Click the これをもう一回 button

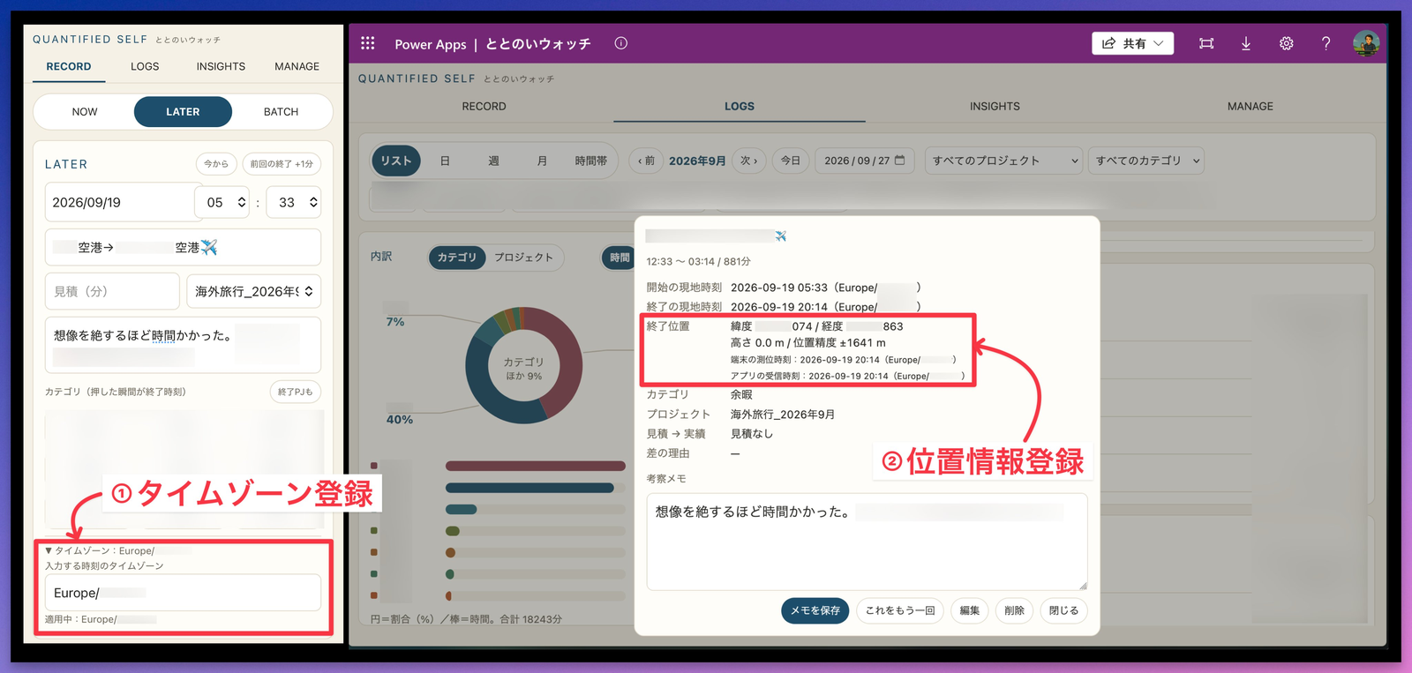[x=900, y=610]
